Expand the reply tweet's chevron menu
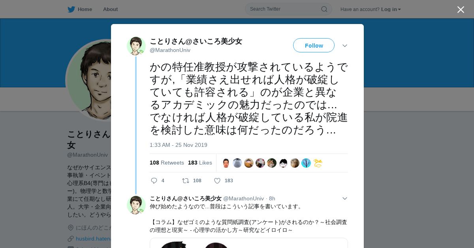 tap(345, 198)
